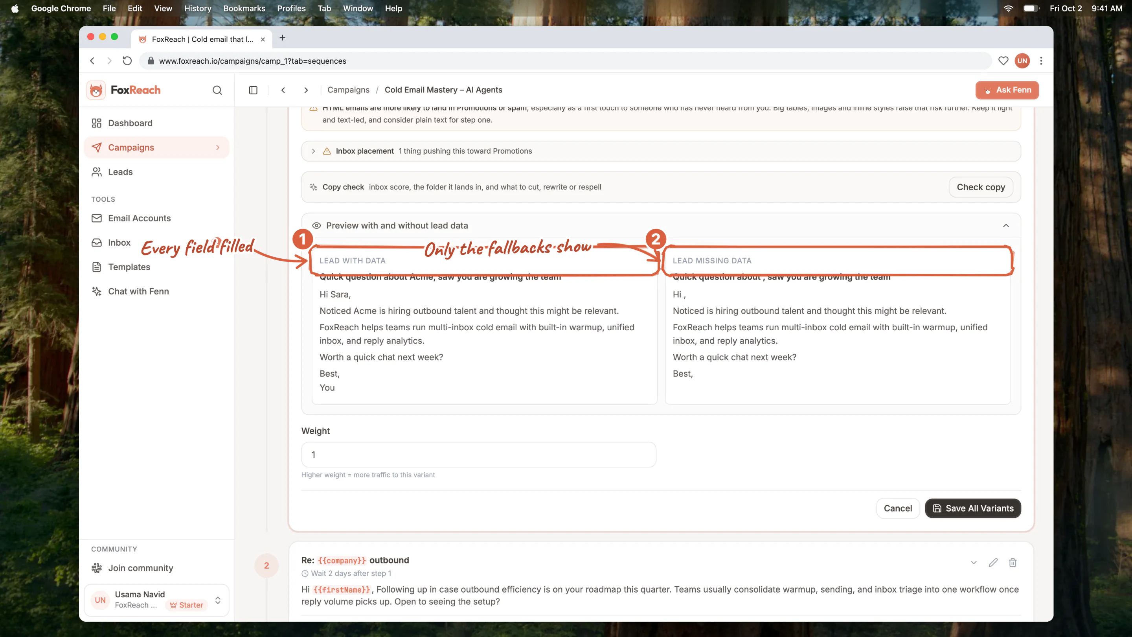
Task: Click the Wait 2 days clock icon
Action: click(305, 574)
